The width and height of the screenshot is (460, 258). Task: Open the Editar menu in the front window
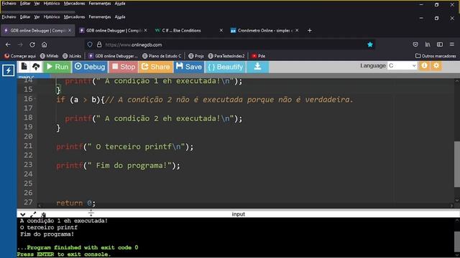pos(25,17)
